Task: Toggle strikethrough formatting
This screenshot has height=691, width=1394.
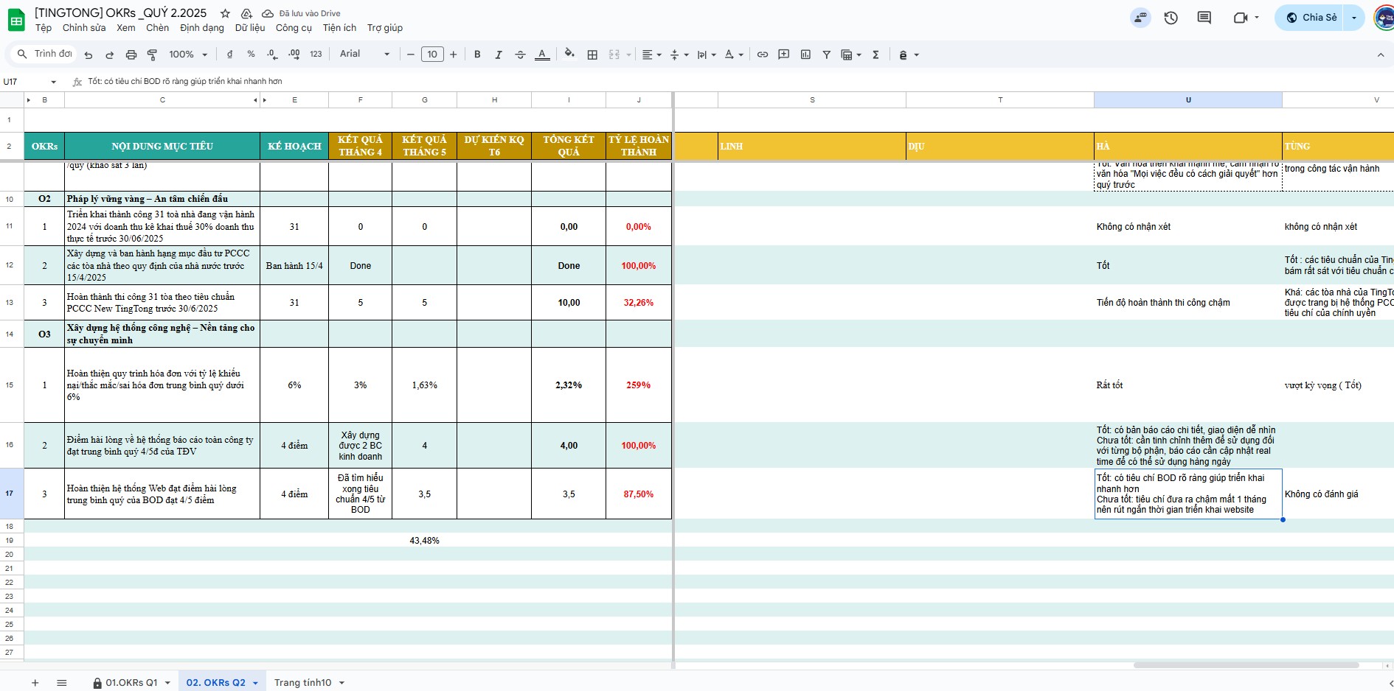Action: tap(520, 55)
